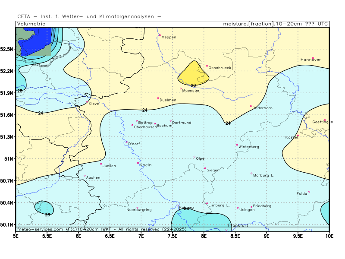Image resolution: width=345 pixels, height=259 pixels.
Task: Click the small oval 28 contour near Aachen
Action: pos(44,208)
